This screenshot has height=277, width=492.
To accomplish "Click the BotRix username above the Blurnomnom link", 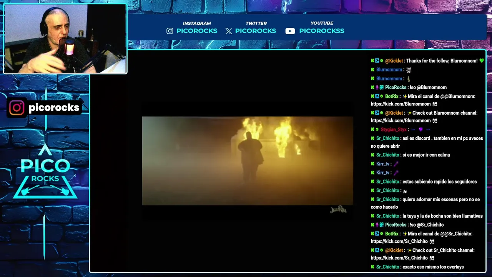I will [x=392, y=97].
